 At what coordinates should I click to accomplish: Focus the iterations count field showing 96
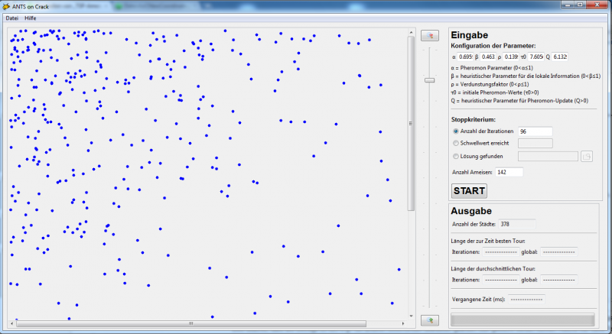535,131
